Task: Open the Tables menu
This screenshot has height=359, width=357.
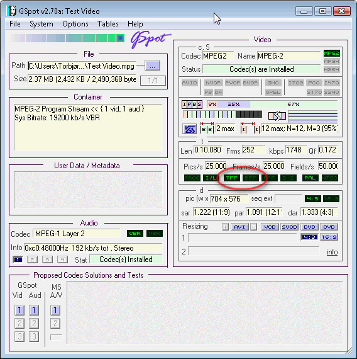Action: coord(108,24)
